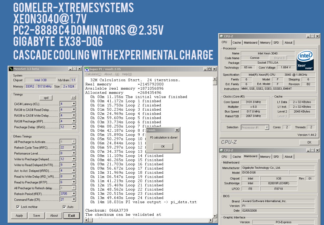This screenshot has width=324, height=225.
Task: Toggle the Lock mchbar checkbox
Action: pos(18,207)
